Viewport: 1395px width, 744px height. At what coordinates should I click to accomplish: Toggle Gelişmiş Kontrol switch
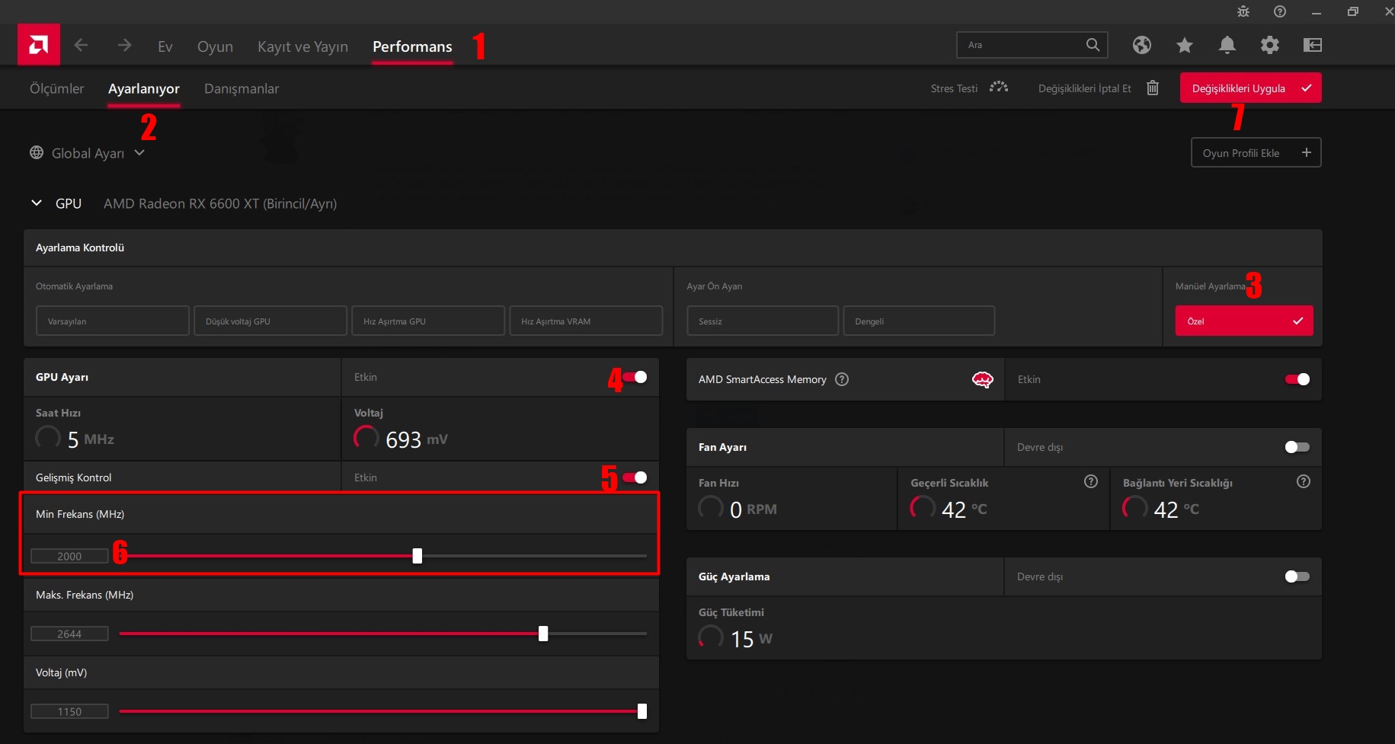635,477
